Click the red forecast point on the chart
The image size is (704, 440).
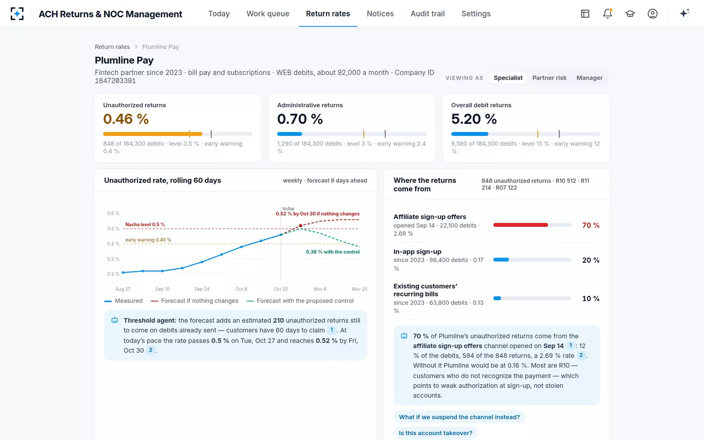pyautogui.click(x=300, y=226)
